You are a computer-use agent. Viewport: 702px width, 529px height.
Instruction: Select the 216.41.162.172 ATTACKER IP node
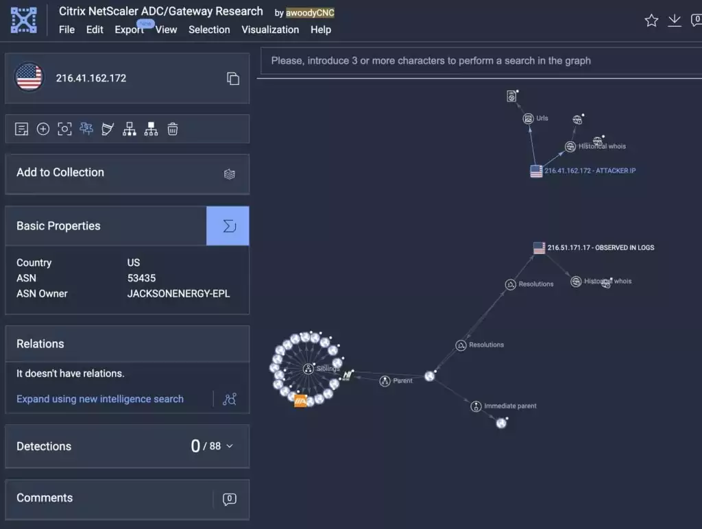click(536, 171)
